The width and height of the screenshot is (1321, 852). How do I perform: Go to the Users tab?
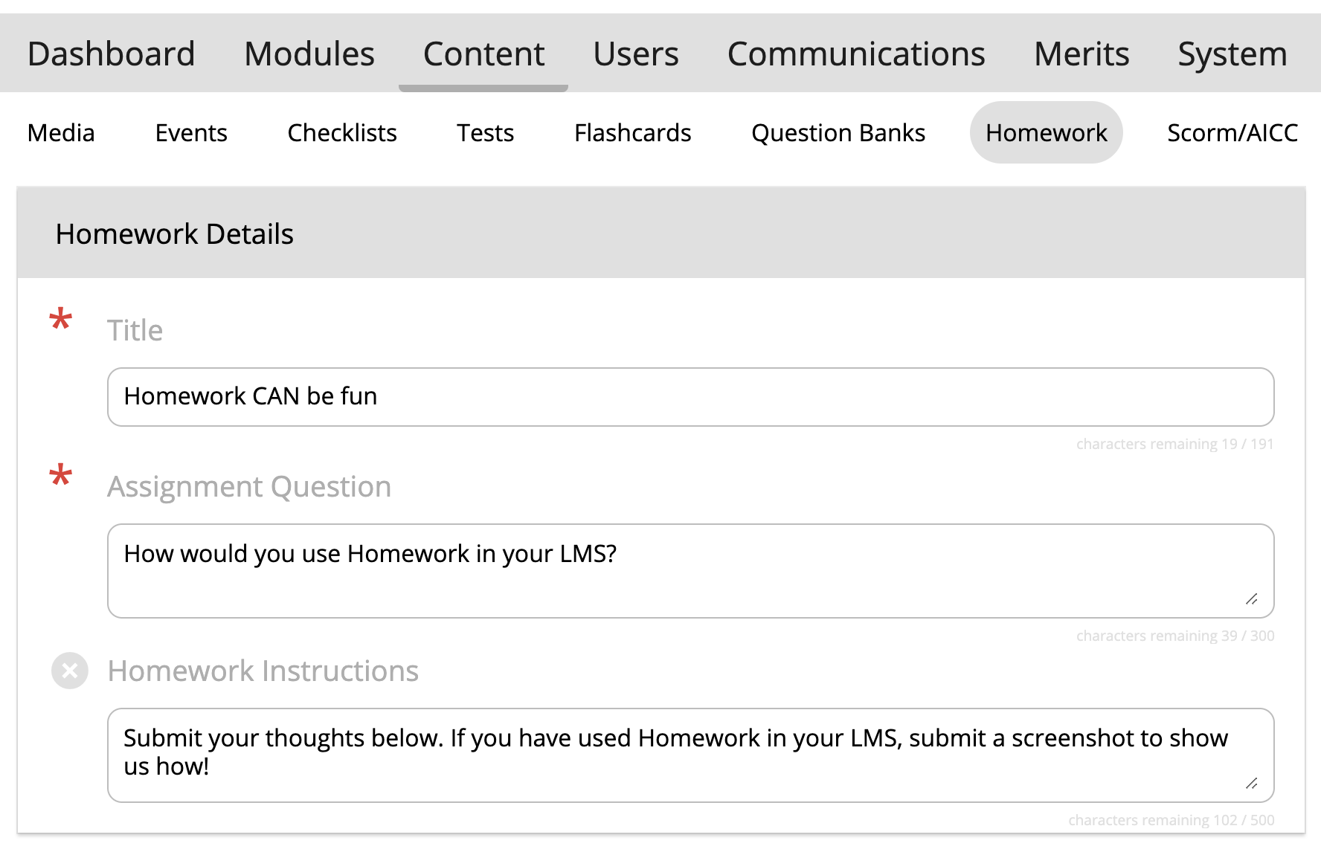636,54
